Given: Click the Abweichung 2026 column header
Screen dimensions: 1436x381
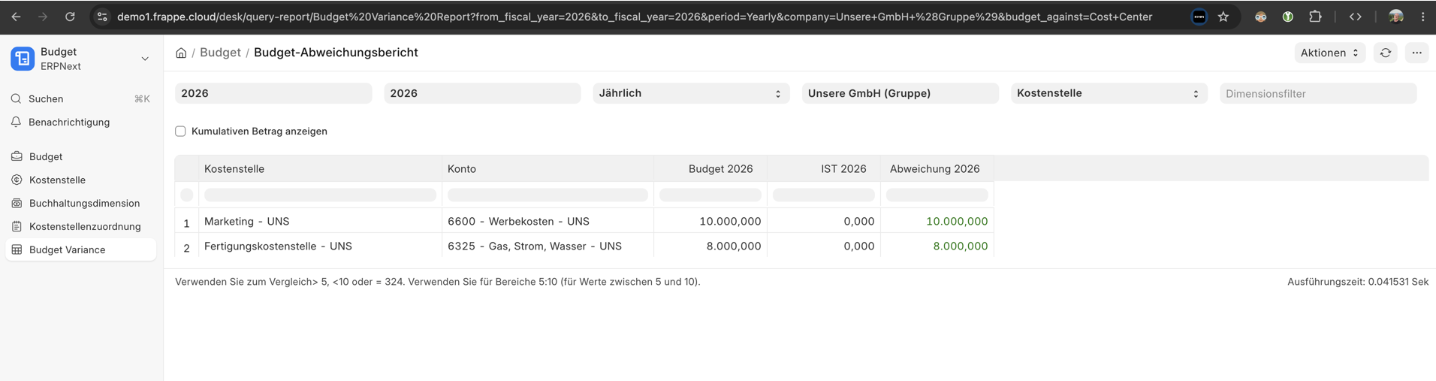Looking at the screenshot, I should tap(937, 169).
